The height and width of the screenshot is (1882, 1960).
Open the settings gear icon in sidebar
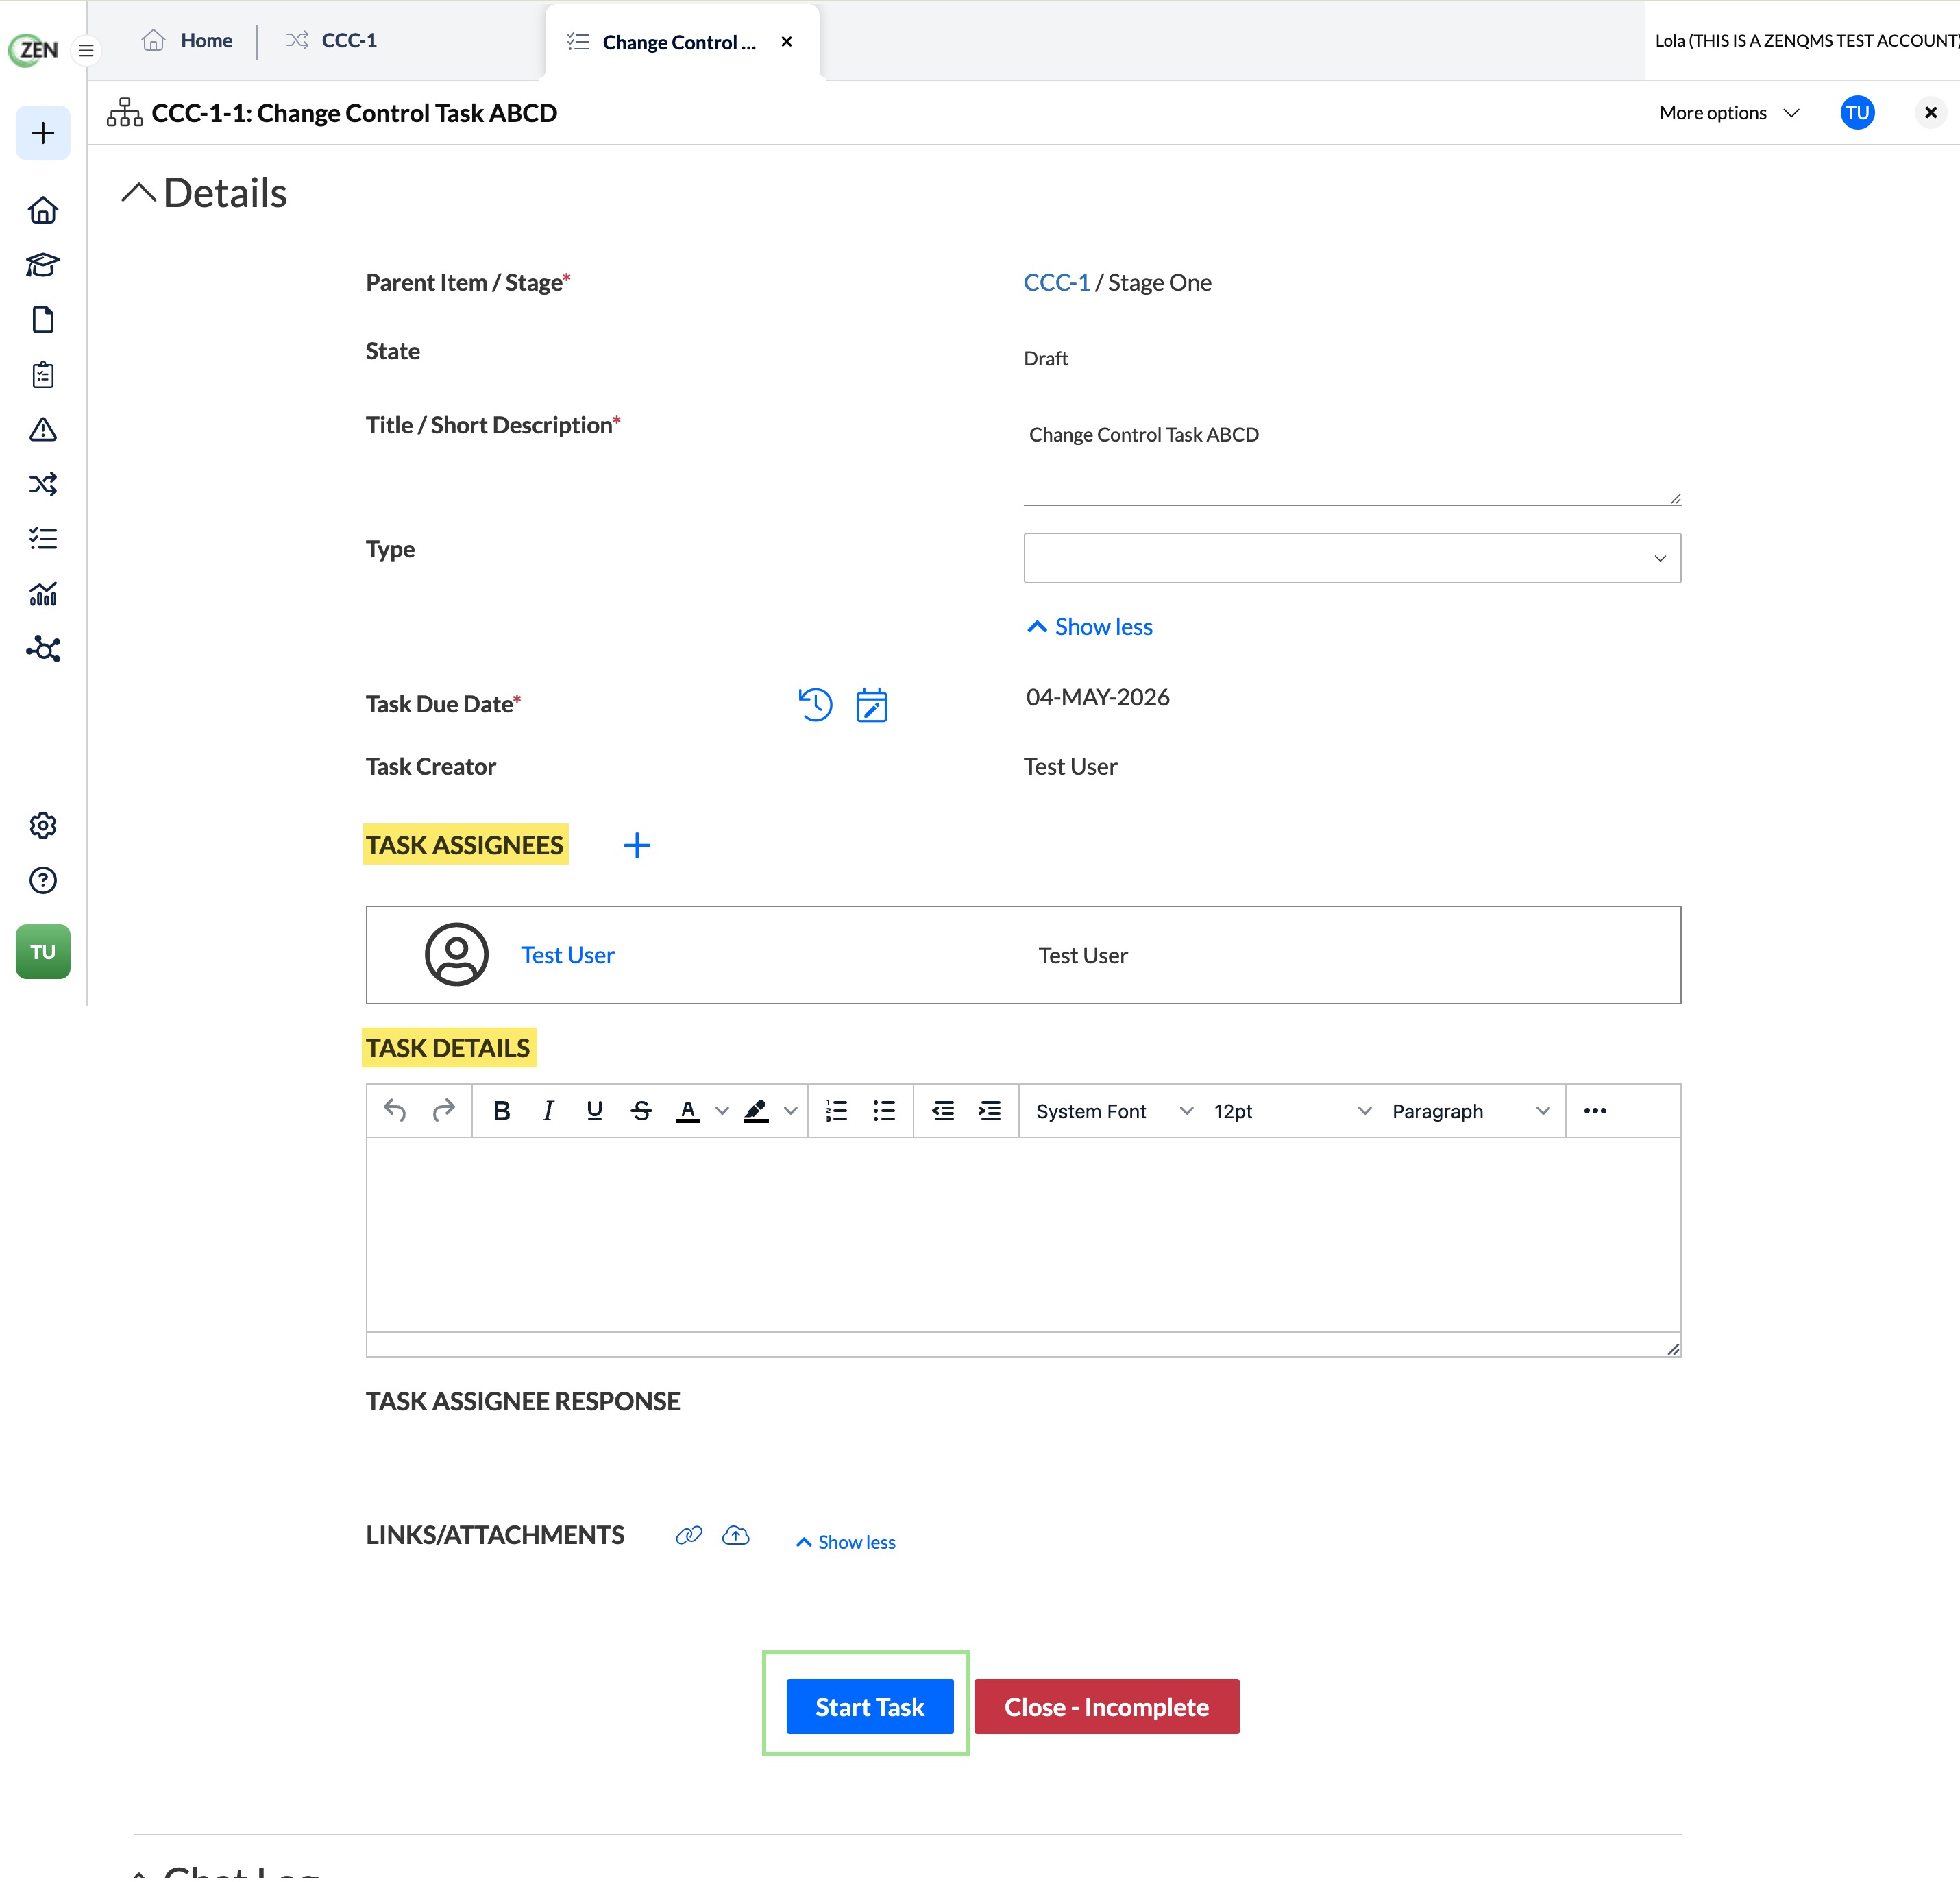coord(43,825)
